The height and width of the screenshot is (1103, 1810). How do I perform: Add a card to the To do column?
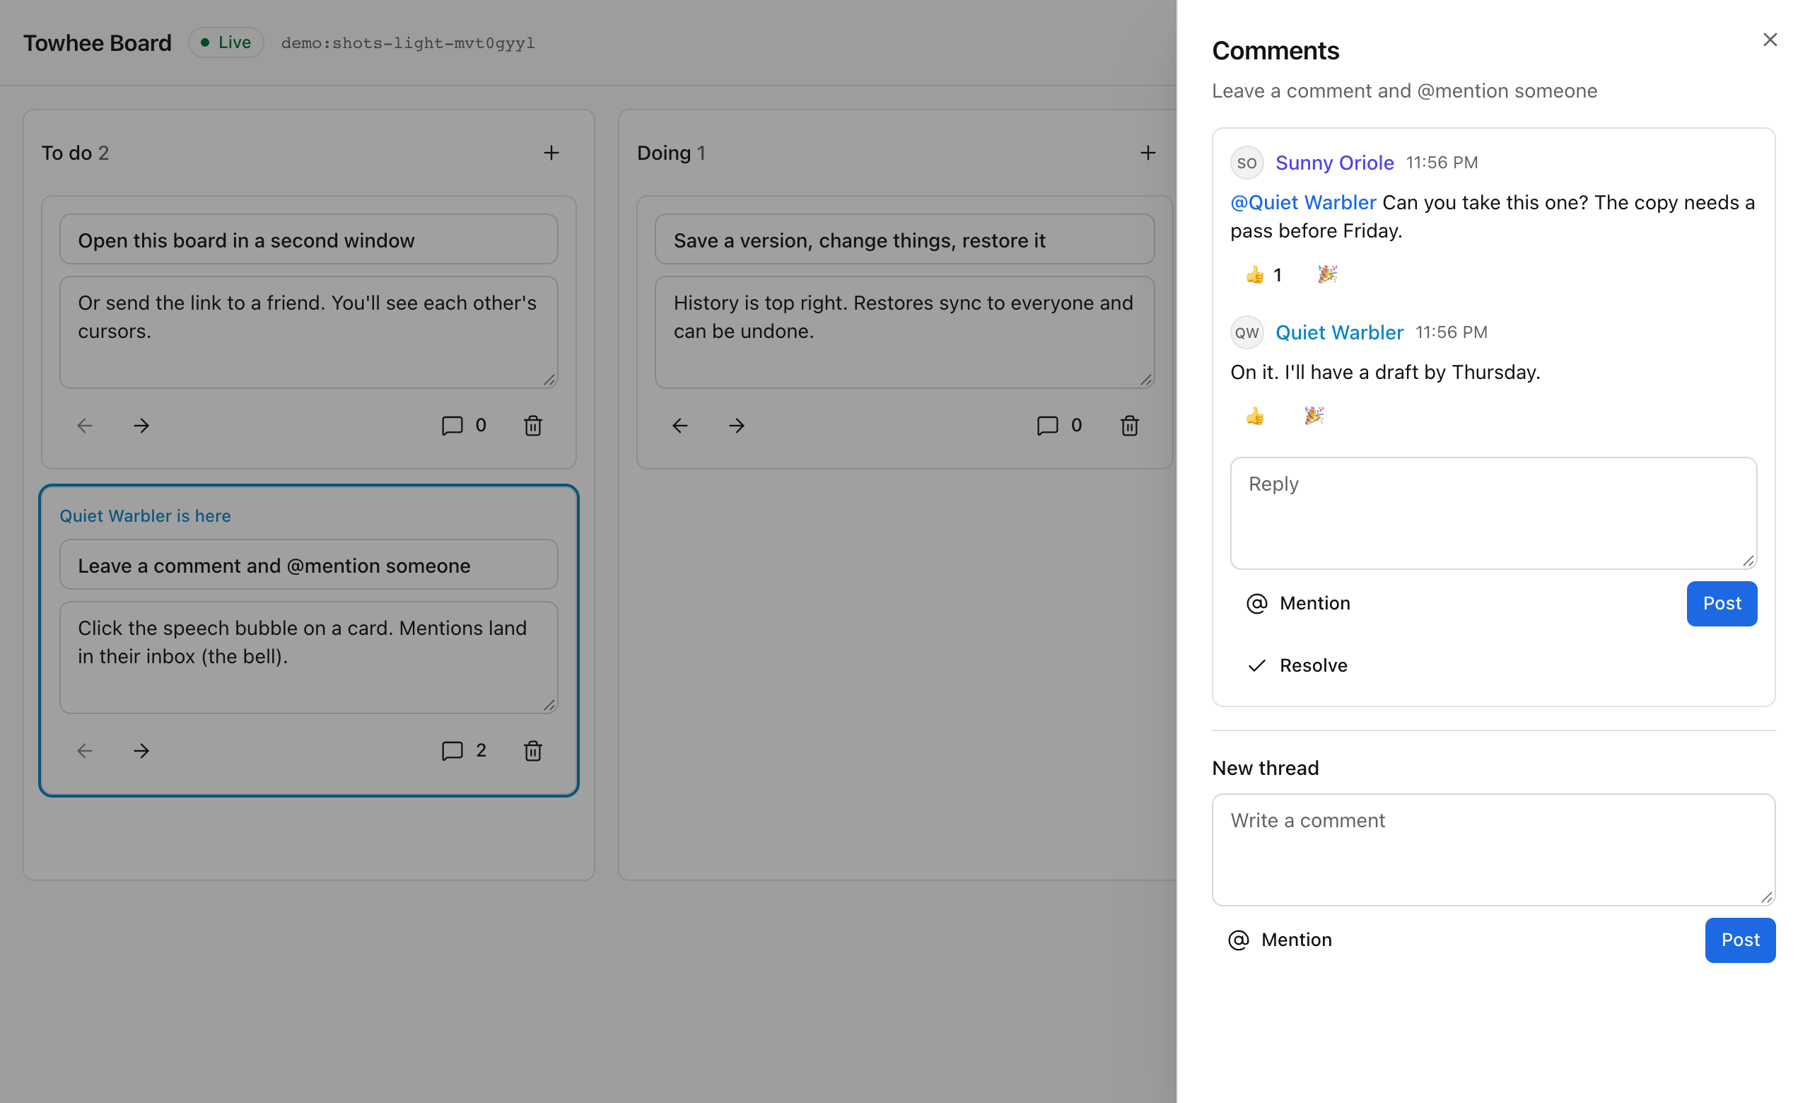551,153
